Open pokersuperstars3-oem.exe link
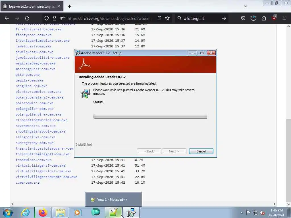 (x=40, y=97)
